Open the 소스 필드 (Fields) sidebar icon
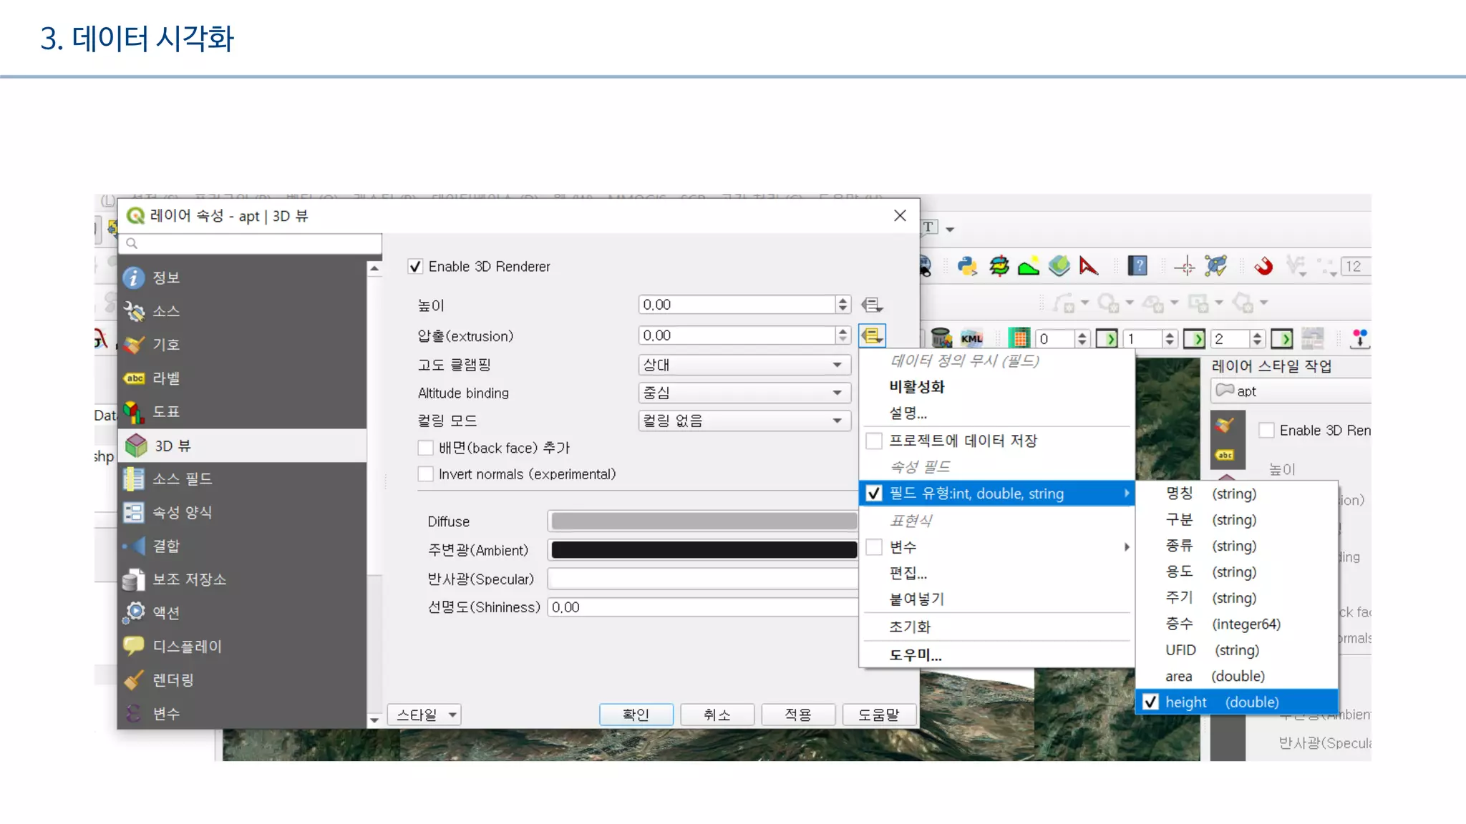 (x=134, y=479)
